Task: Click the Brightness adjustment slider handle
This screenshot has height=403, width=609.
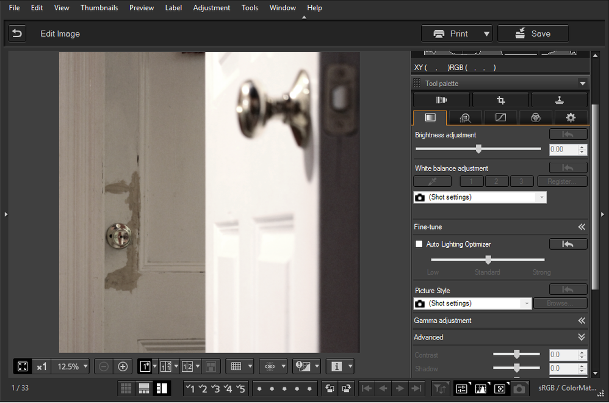Action: (x=478, y=149)
